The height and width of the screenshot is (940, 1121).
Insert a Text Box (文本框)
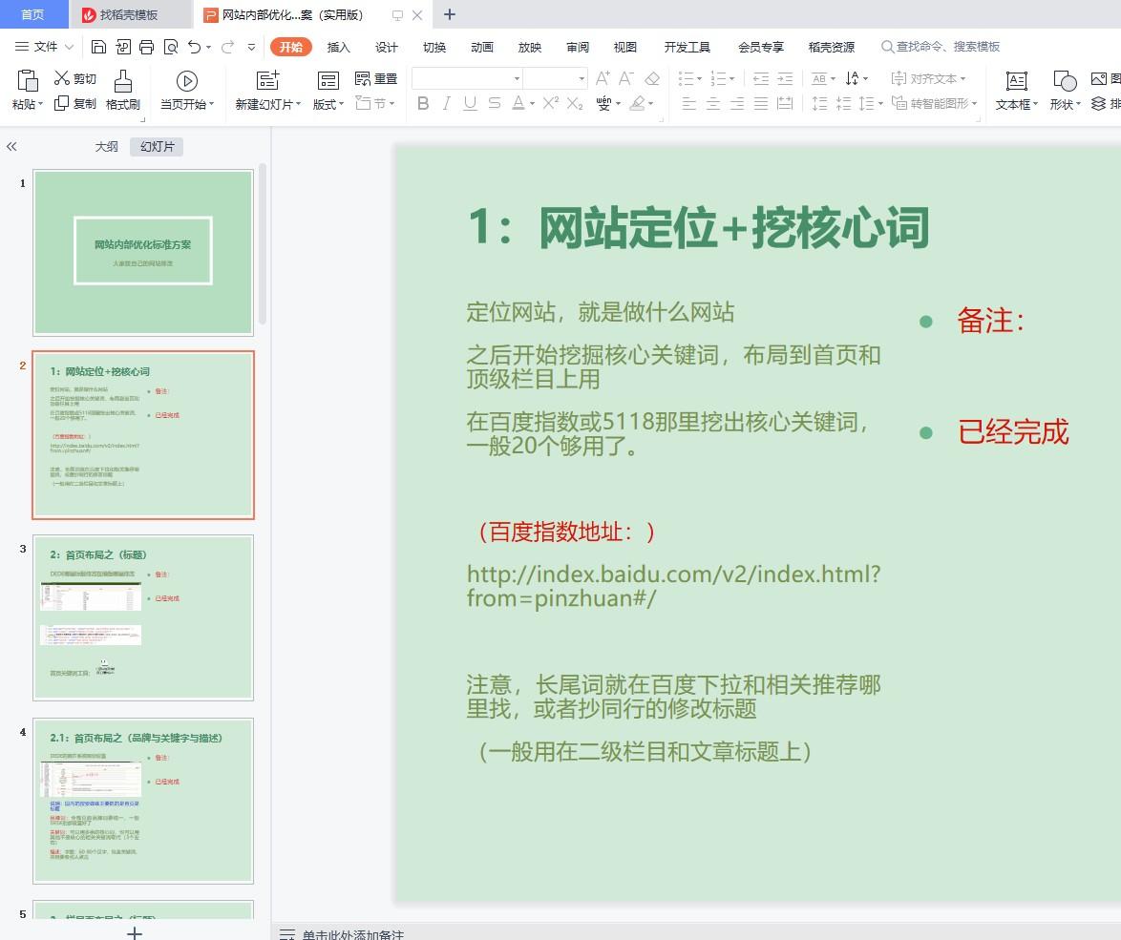coord(1014,91)
